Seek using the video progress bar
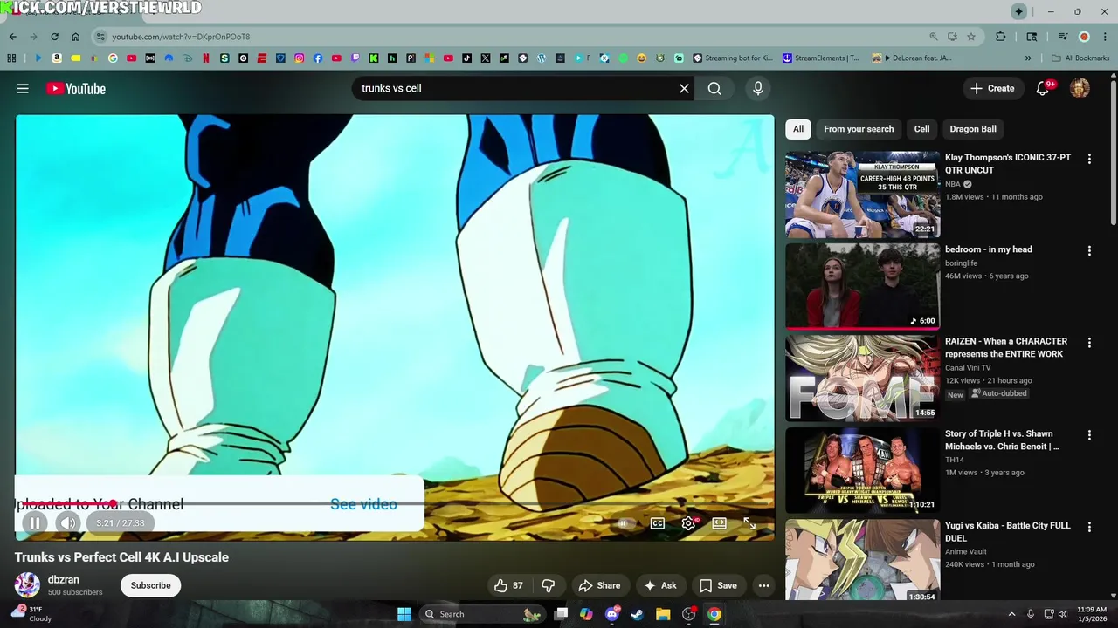The height and width of the screenshot is (628, 1118). [x=395, y=503]
